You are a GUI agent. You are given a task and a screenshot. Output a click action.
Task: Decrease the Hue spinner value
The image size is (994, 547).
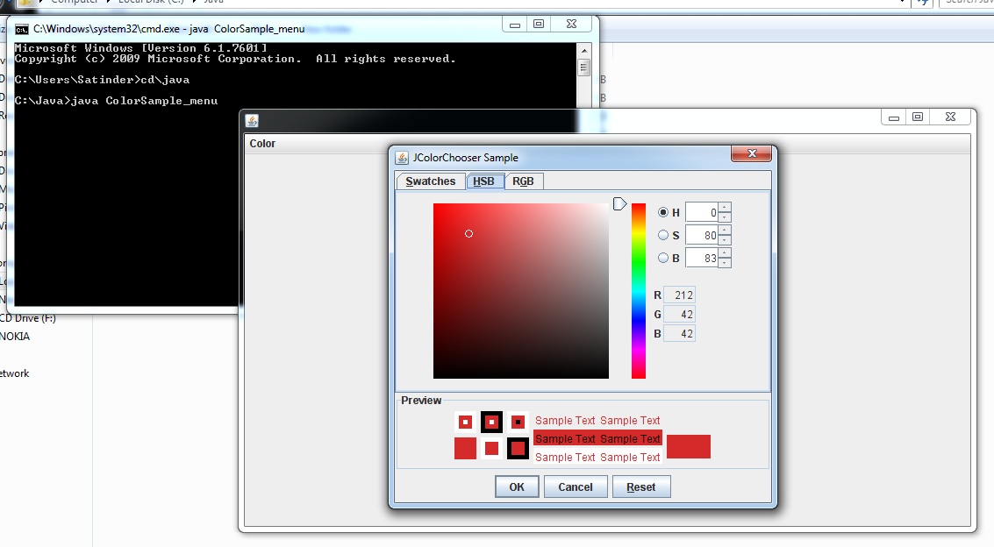(725, 217)
